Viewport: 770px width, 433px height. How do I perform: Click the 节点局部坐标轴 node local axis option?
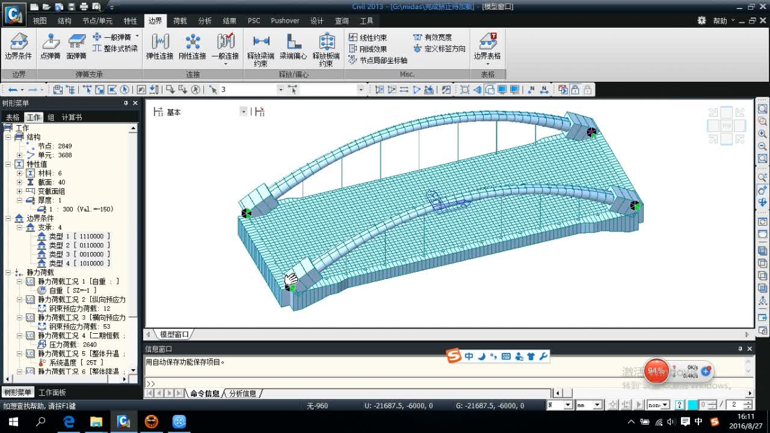(378, 60)
